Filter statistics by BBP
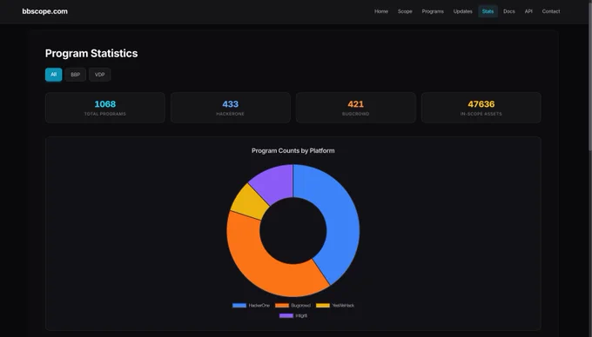Screen dimensions: 592x337 tap(75, 75)
